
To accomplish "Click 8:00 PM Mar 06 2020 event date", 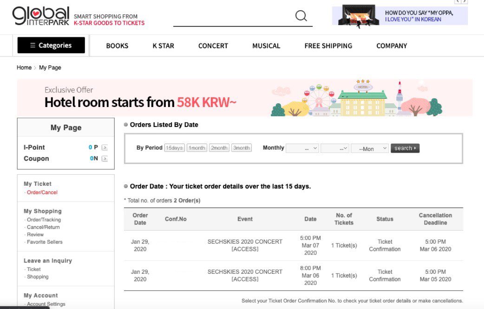I will pyautogui.click(x=310, y=276).
